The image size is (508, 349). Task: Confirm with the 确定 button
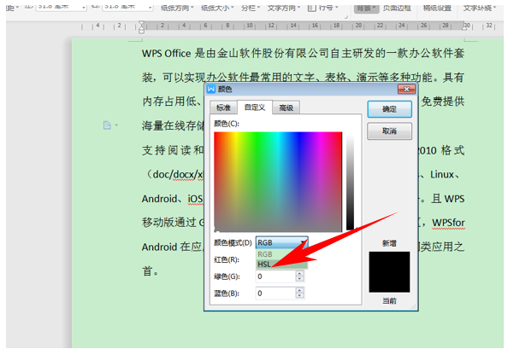tap(389, 109)
